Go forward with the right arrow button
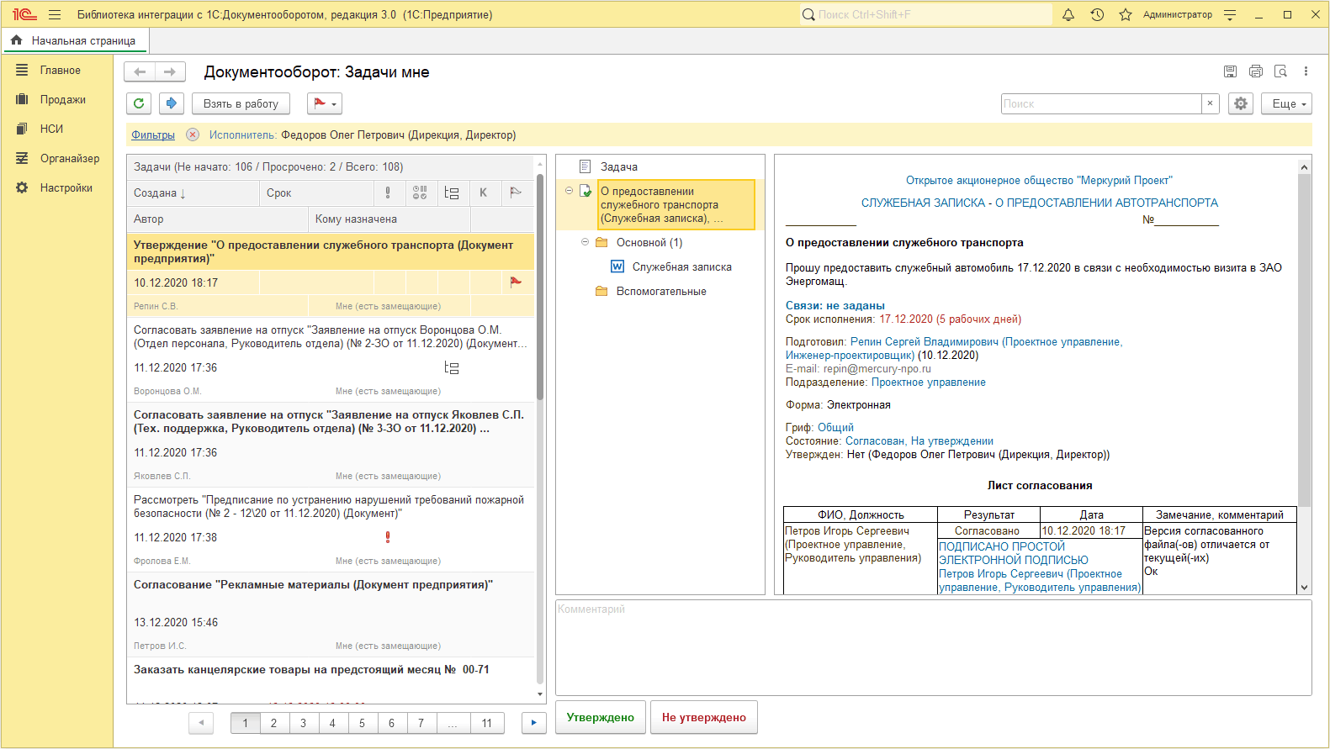This screenshot has width=1330, height=749. coord(170,72)
